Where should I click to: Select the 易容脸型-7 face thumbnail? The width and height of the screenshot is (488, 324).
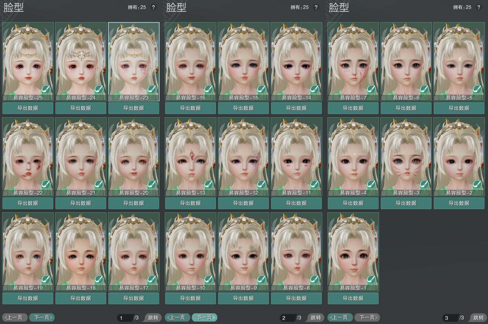click(x=353, y=62)
